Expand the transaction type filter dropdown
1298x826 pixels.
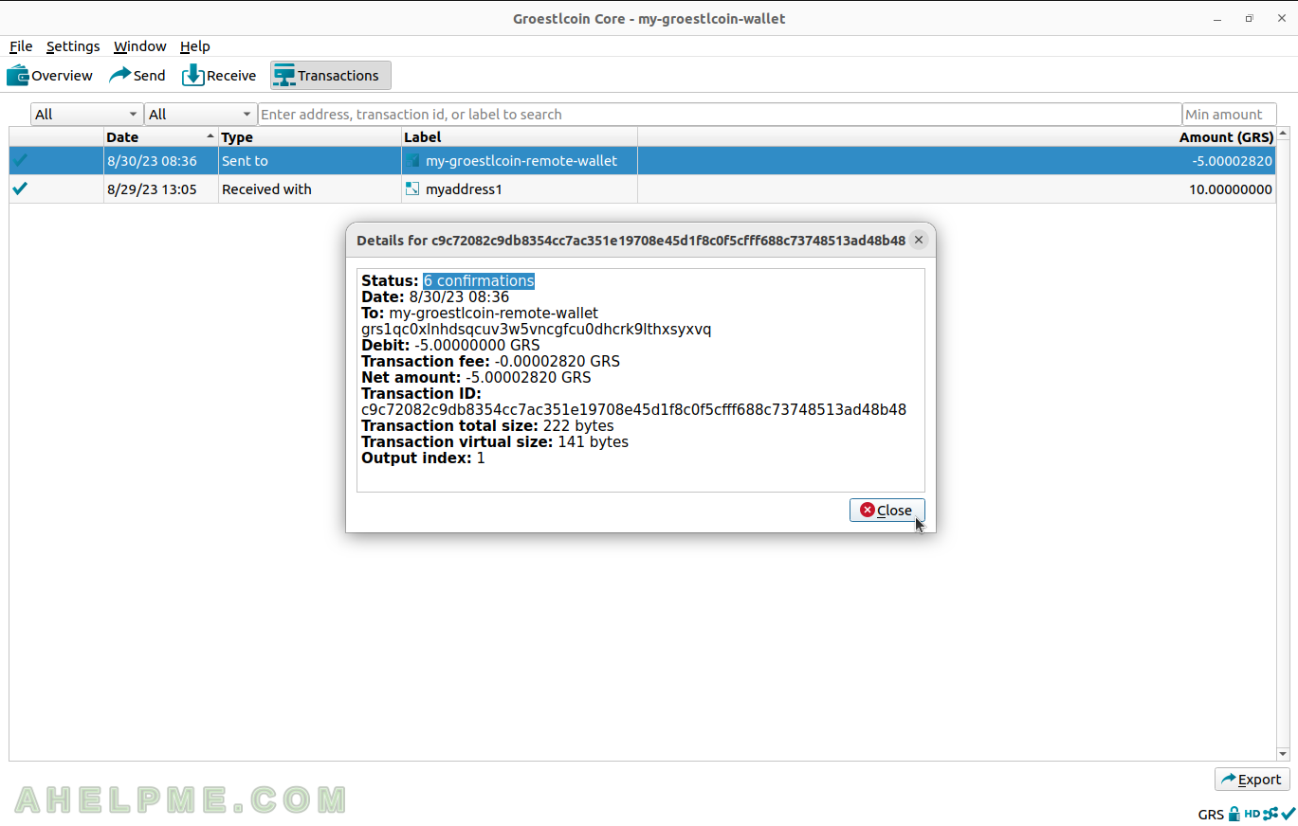(200, 115)
